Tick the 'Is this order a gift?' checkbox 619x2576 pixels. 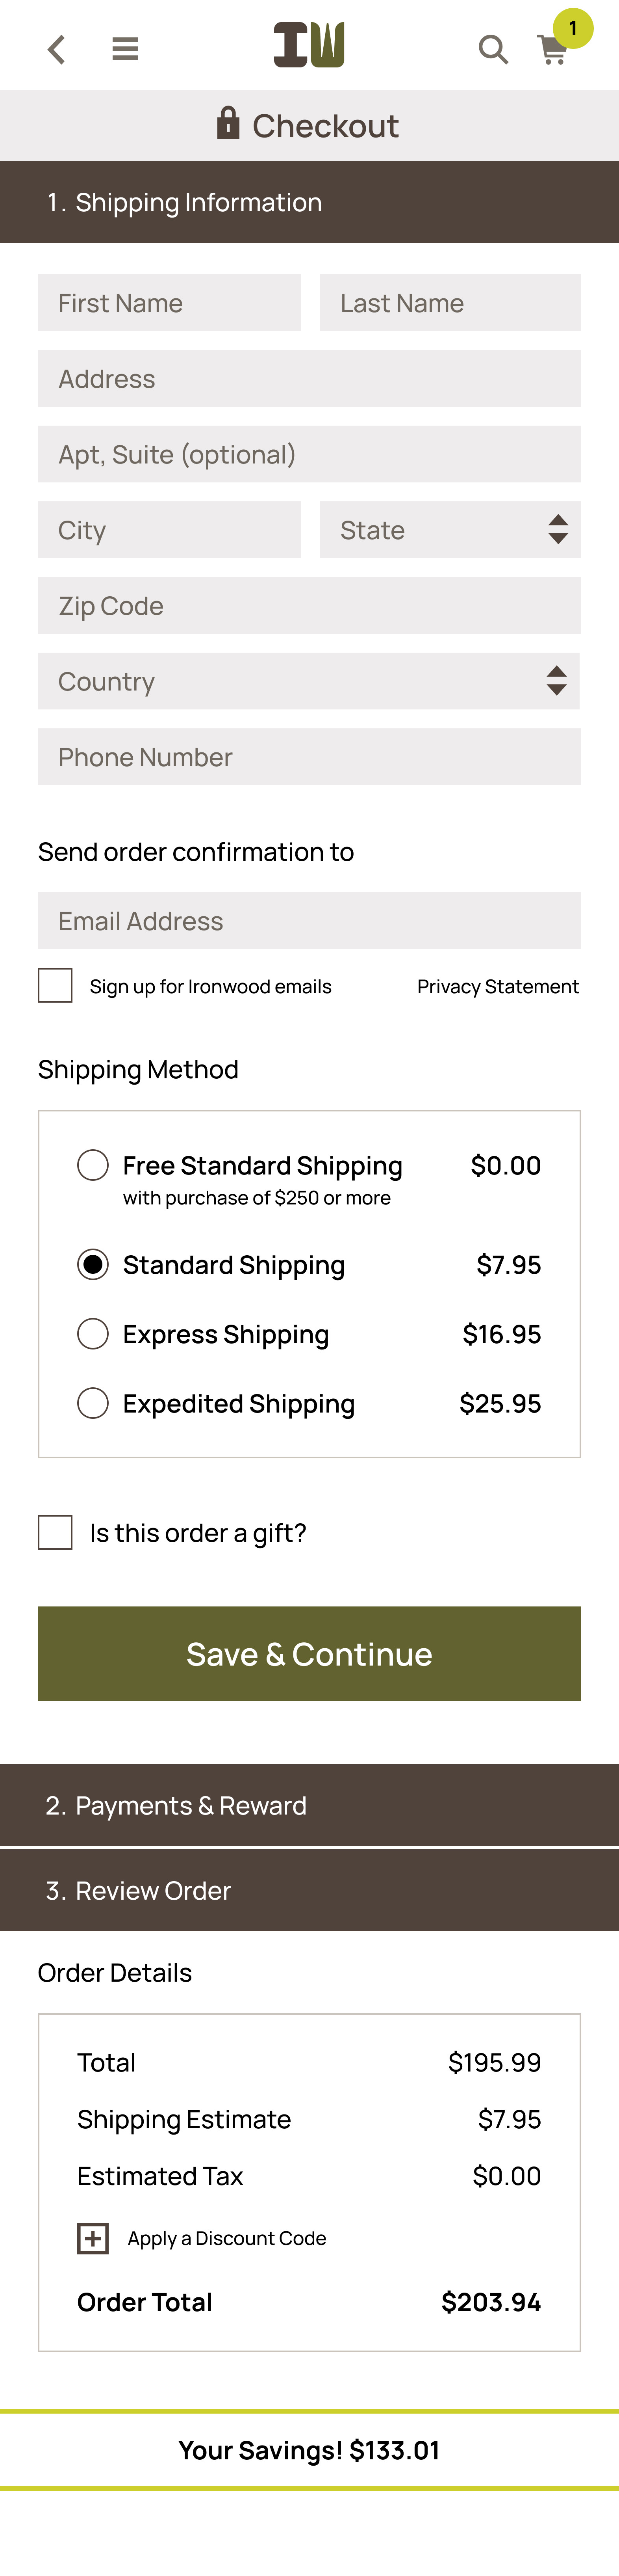pos(55,1532)
